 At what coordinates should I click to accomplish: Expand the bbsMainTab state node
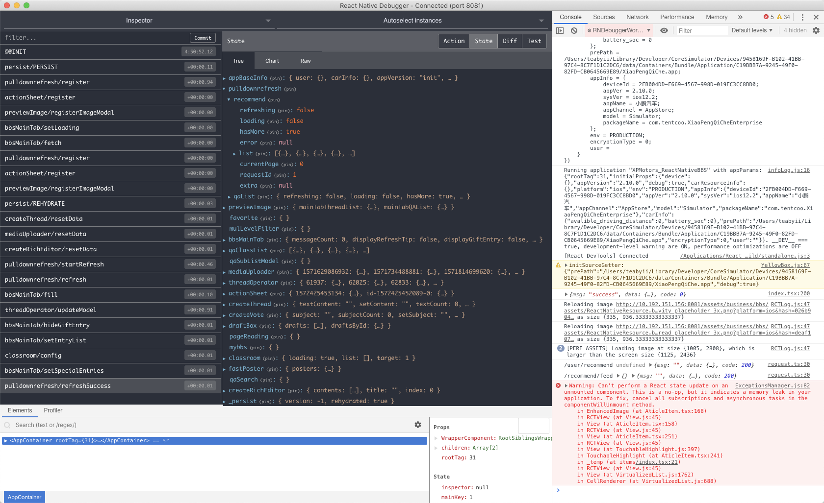(x=224, y=240)
